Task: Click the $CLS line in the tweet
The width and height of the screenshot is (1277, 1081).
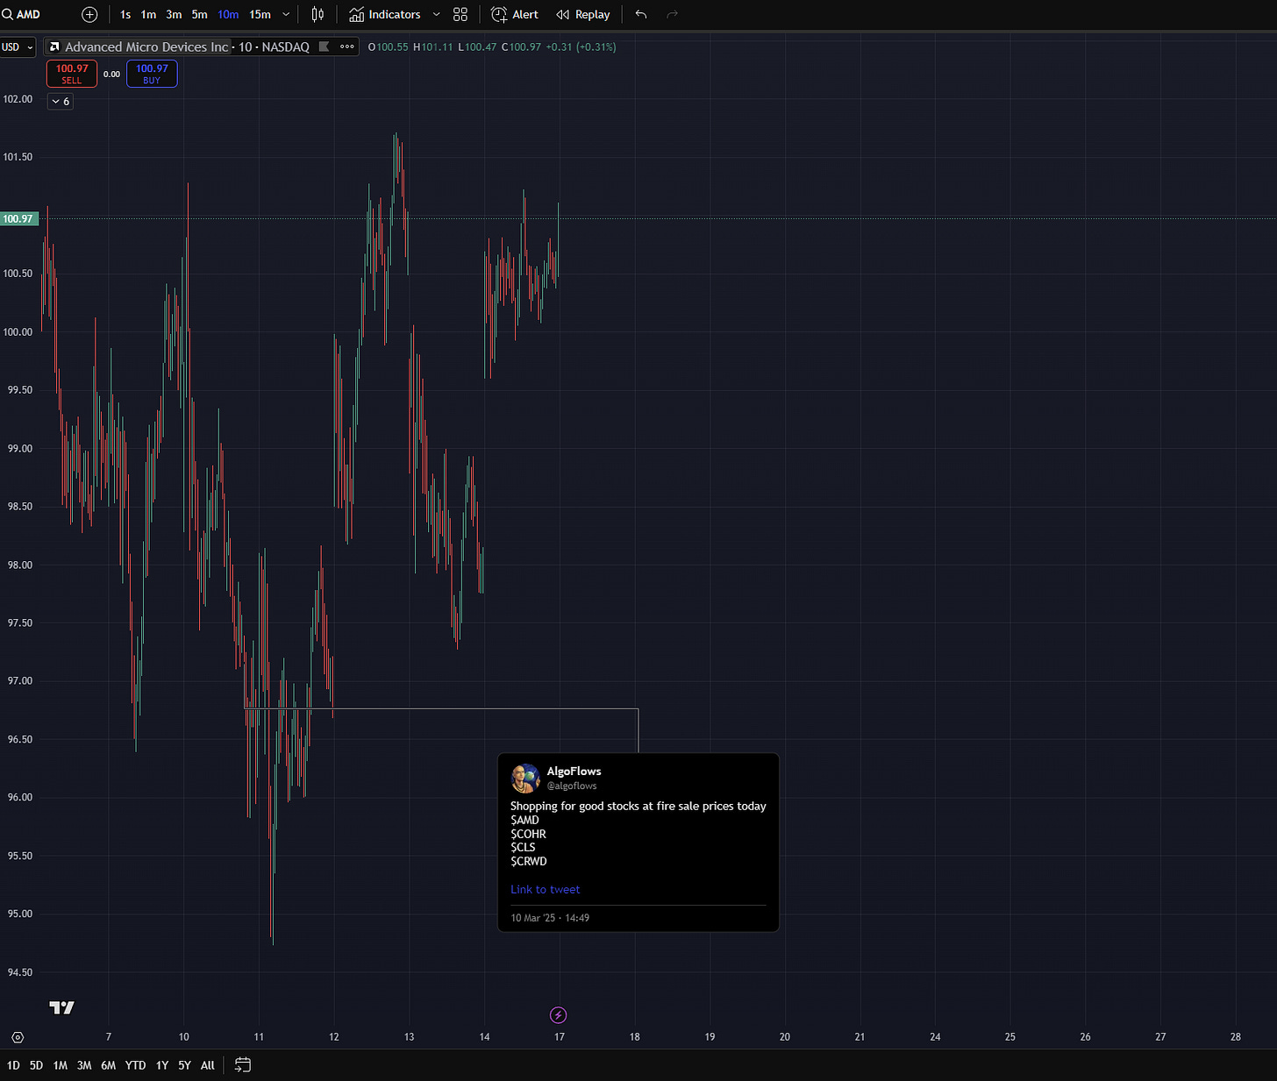Action: coord(523,847)
